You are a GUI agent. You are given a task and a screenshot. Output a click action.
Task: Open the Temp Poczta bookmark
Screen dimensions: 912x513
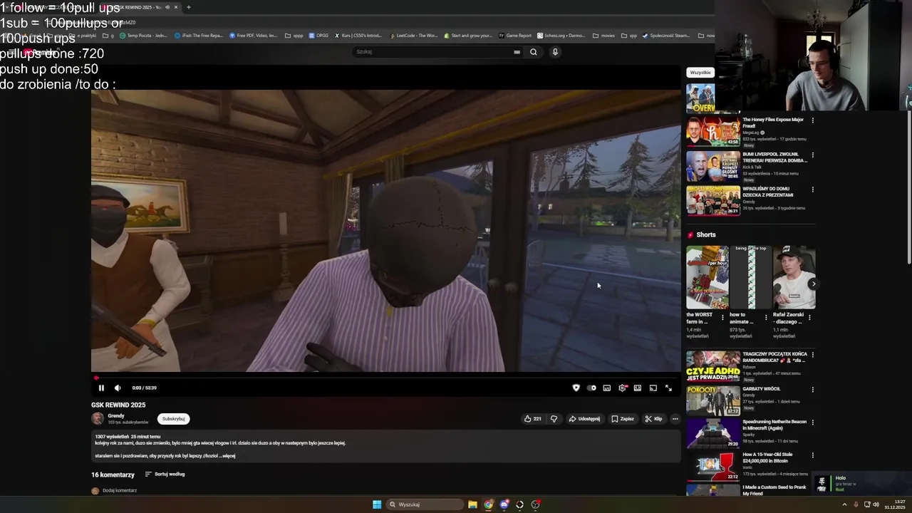tap(143, 36)
